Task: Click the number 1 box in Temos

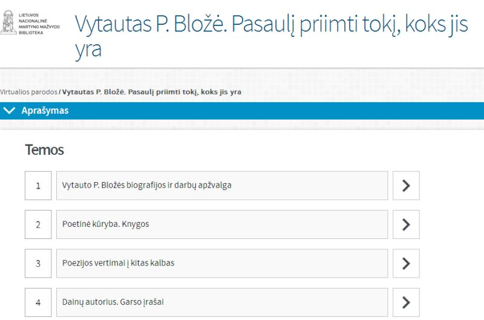Action: coord(38,186)
